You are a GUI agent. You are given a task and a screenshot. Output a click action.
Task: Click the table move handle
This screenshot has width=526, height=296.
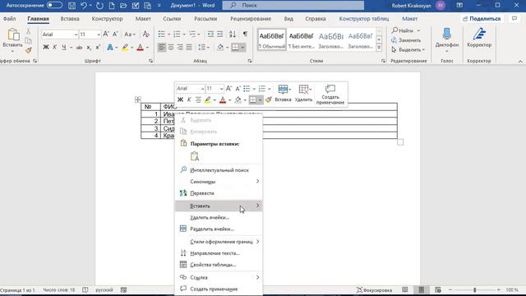pos(137,99)
